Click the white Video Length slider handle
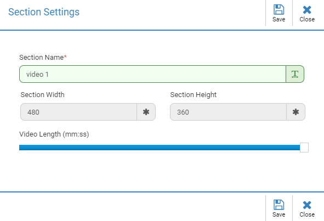324x221 pixels. click(304, 148)
